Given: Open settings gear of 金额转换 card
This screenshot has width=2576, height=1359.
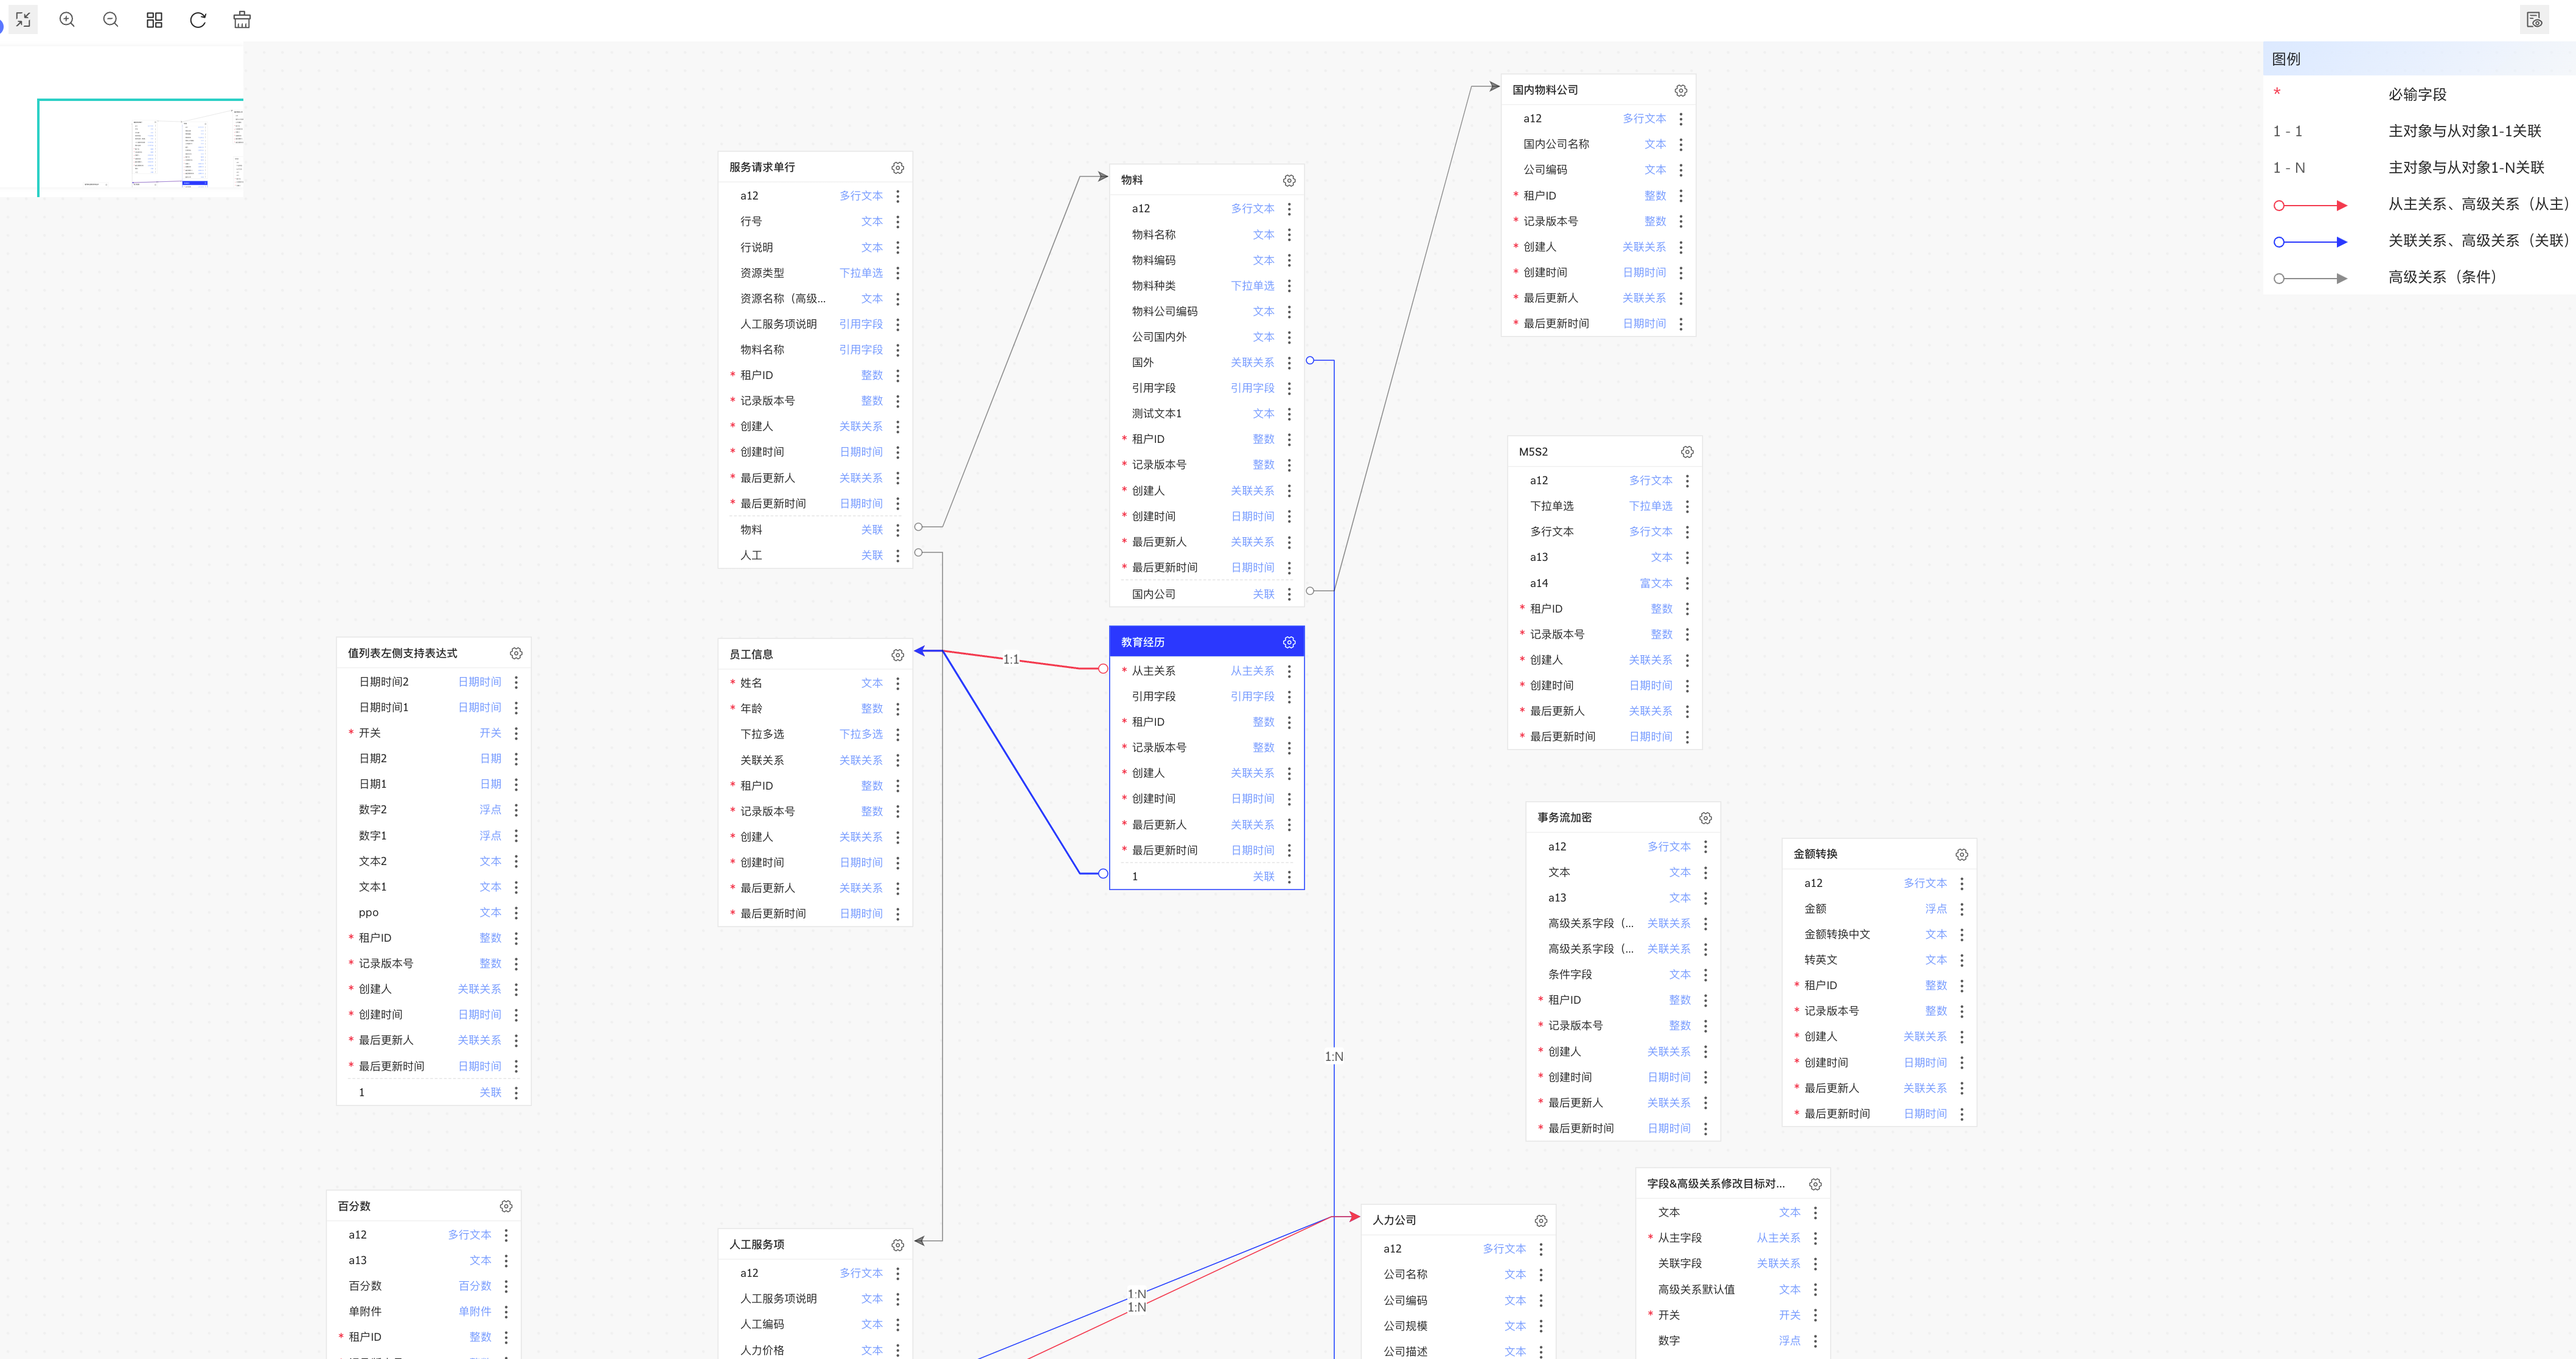Looking at the screenshot, I should (1962, 855).
